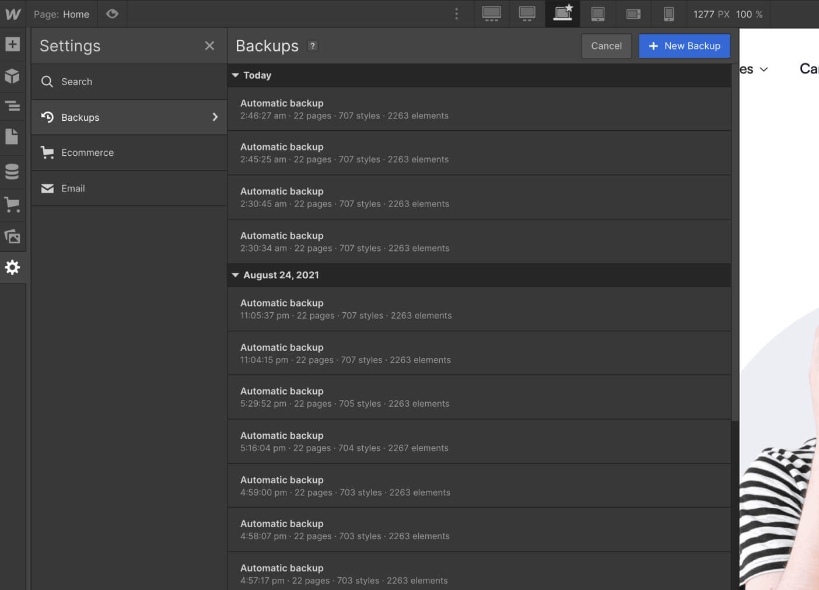Collapse the August 24, 2021 backups section
Viewport: 819px width, 590px height.
click(x=236, y=275)
